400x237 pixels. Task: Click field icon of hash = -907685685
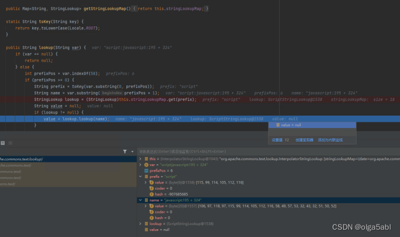click(x=152, y=194)
